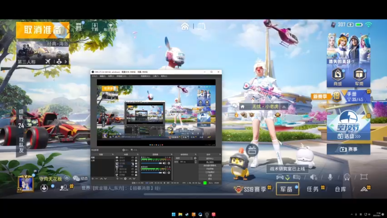Open OBS 工具(T) menu
This screenshot has width=387, height=218.
[155, 76]
